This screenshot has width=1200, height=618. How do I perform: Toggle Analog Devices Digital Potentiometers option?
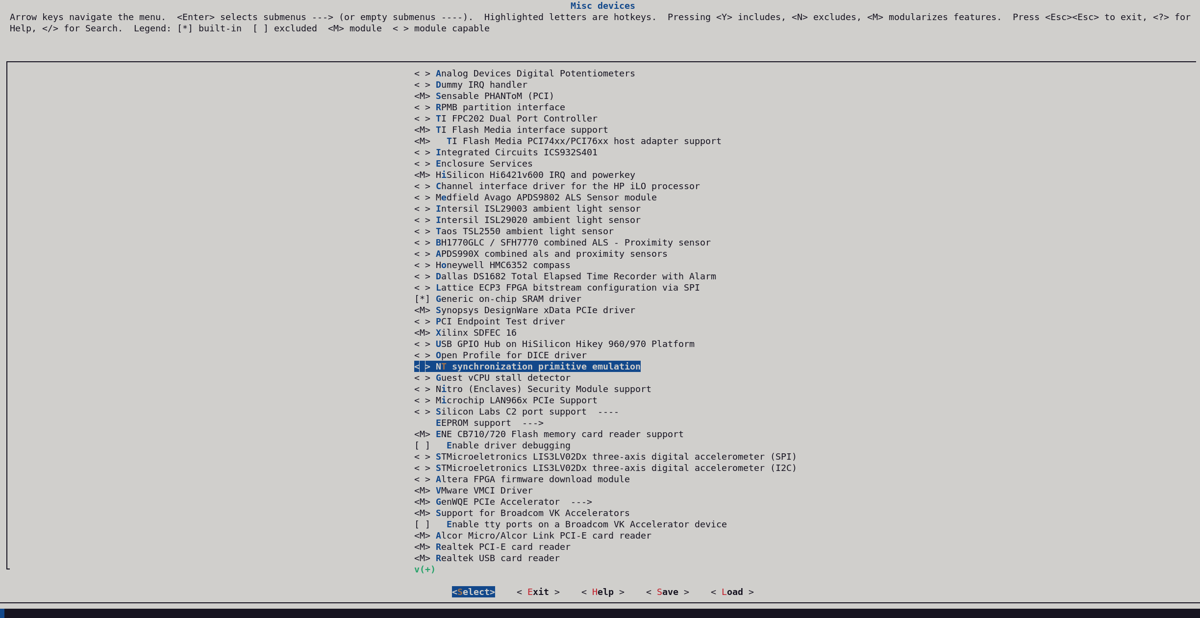point(422,74)
